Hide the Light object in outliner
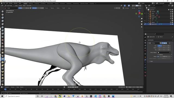Screen dimensions: 174x98 [x=170, y=19]
